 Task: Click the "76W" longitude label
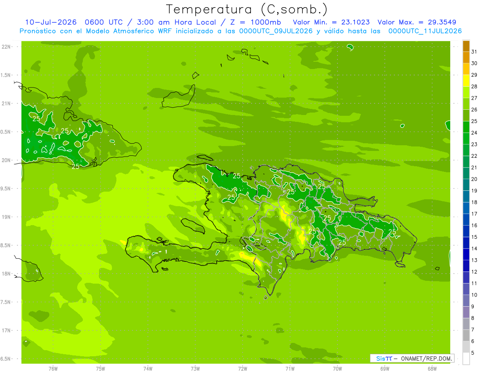point(53,369)
